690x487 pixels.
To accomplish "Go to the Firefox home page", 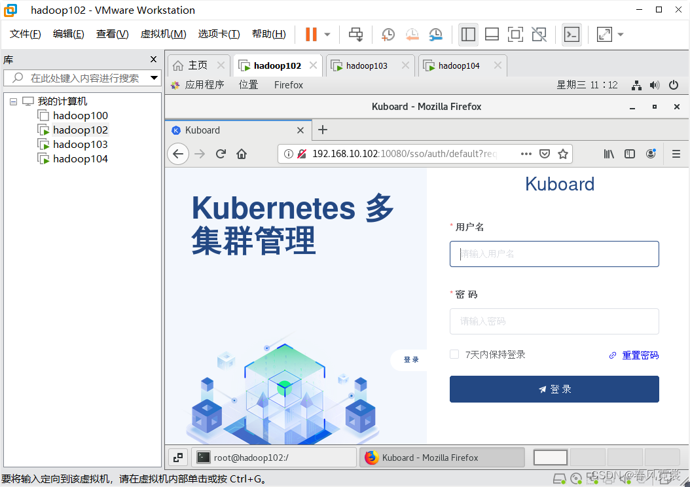I will point(241,154).
